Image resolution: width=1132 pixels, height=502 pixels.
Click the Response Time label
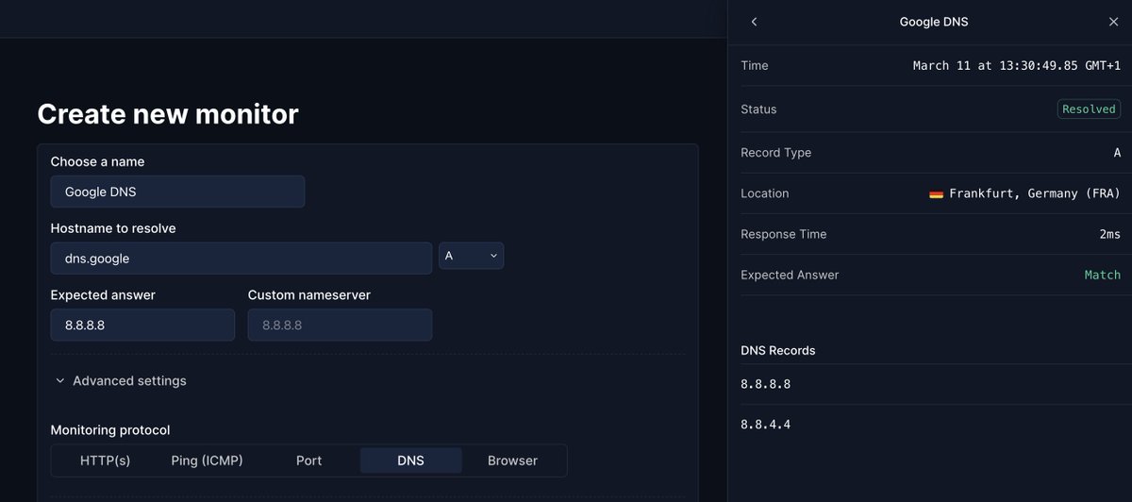click(783, 234)
